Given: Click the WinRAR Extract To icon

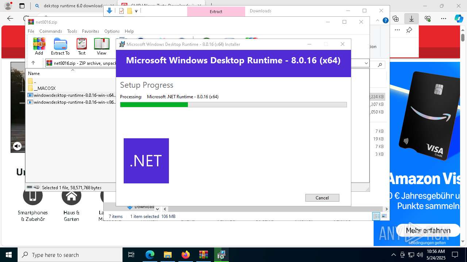Looking at the screenshot, I should (x=60, y=46).
